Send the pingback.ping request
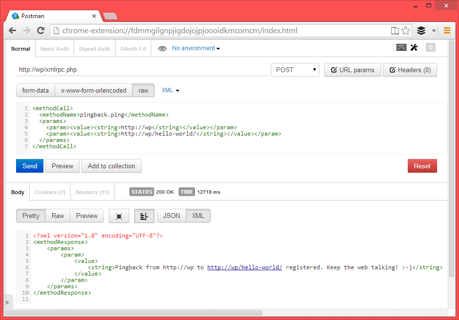Viewport: 459px width, 320px height. click(x=29, y=166)
